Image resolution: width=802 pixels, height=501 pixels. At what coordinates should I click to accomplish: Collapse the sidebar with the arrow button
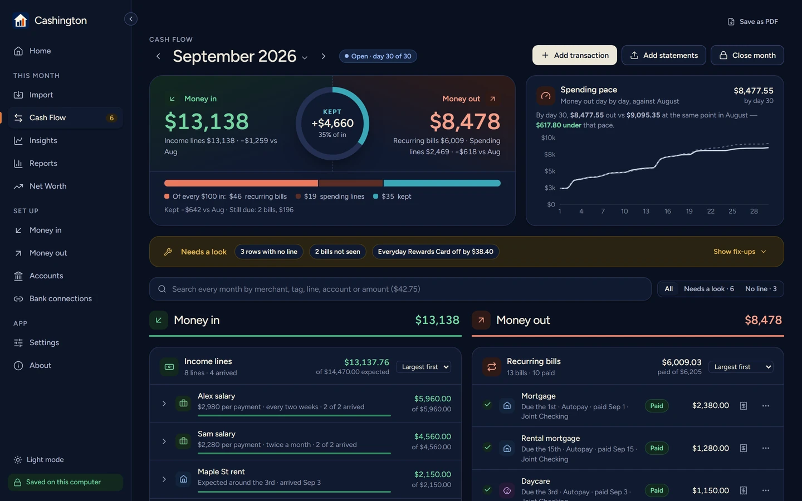[x=131, y=19]
